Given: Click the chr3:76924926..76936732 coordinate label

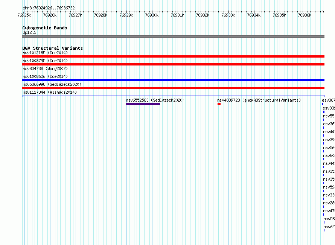Looking at the screenshot, I should (49, 8).
